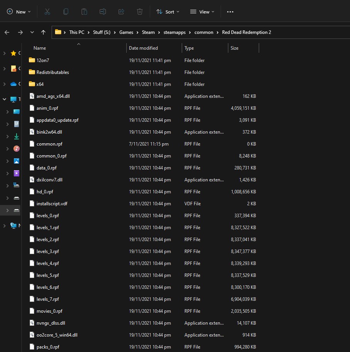Screen dimensions: 350x352
Task: Select packs_0.rpf file
Action: (x=143, y=347)
